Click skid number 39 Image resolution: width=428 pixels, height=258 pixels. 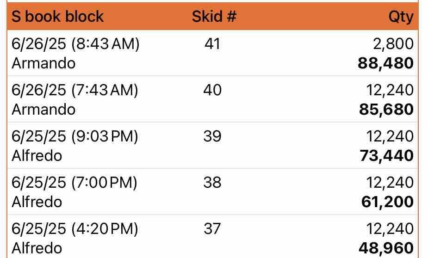(212, 136)
